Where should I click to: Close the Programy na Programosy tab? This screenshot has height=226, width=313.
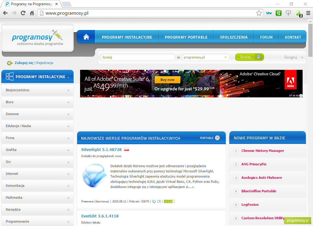coord(57,4)
